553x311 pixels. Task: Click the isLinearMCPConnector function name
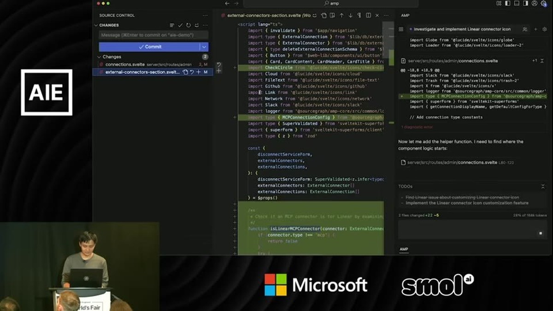click(294, 229)
